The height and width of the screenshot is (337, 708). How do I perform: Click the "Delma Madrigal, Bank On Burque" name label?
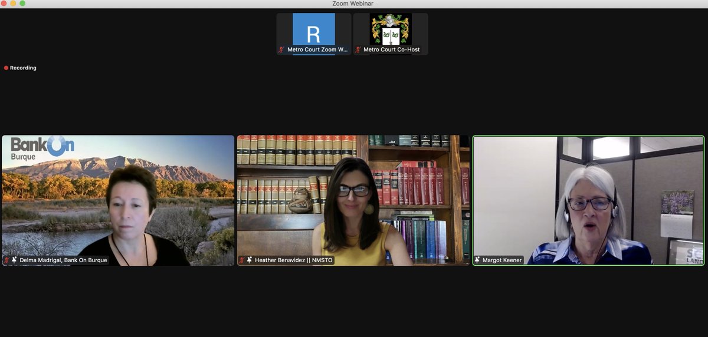64,260
